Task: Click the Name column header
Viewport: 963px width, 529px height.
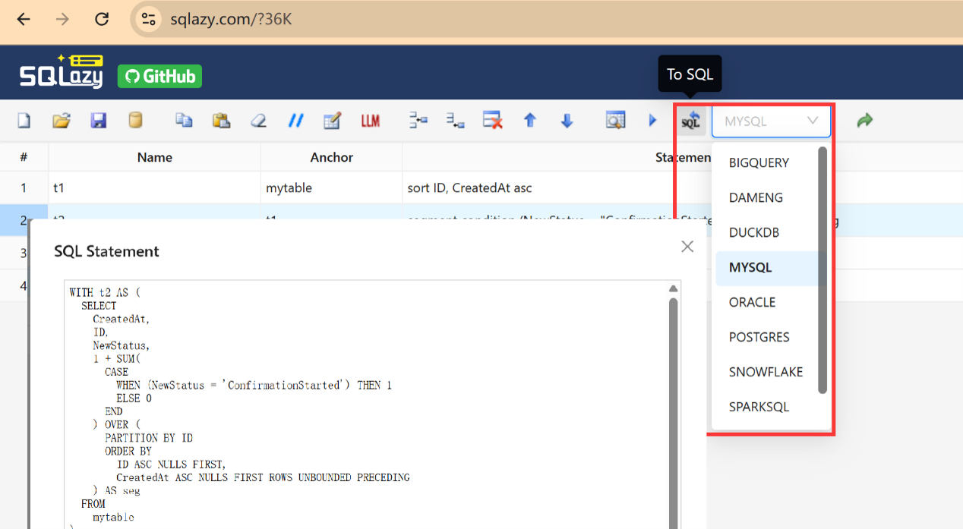Action: pos(155,157)
